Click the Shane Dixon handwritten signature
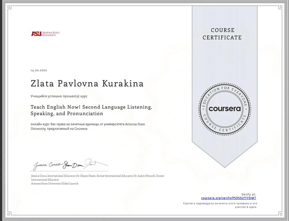The width and height of the screenshot is (289, 221). tap(73, 165)
